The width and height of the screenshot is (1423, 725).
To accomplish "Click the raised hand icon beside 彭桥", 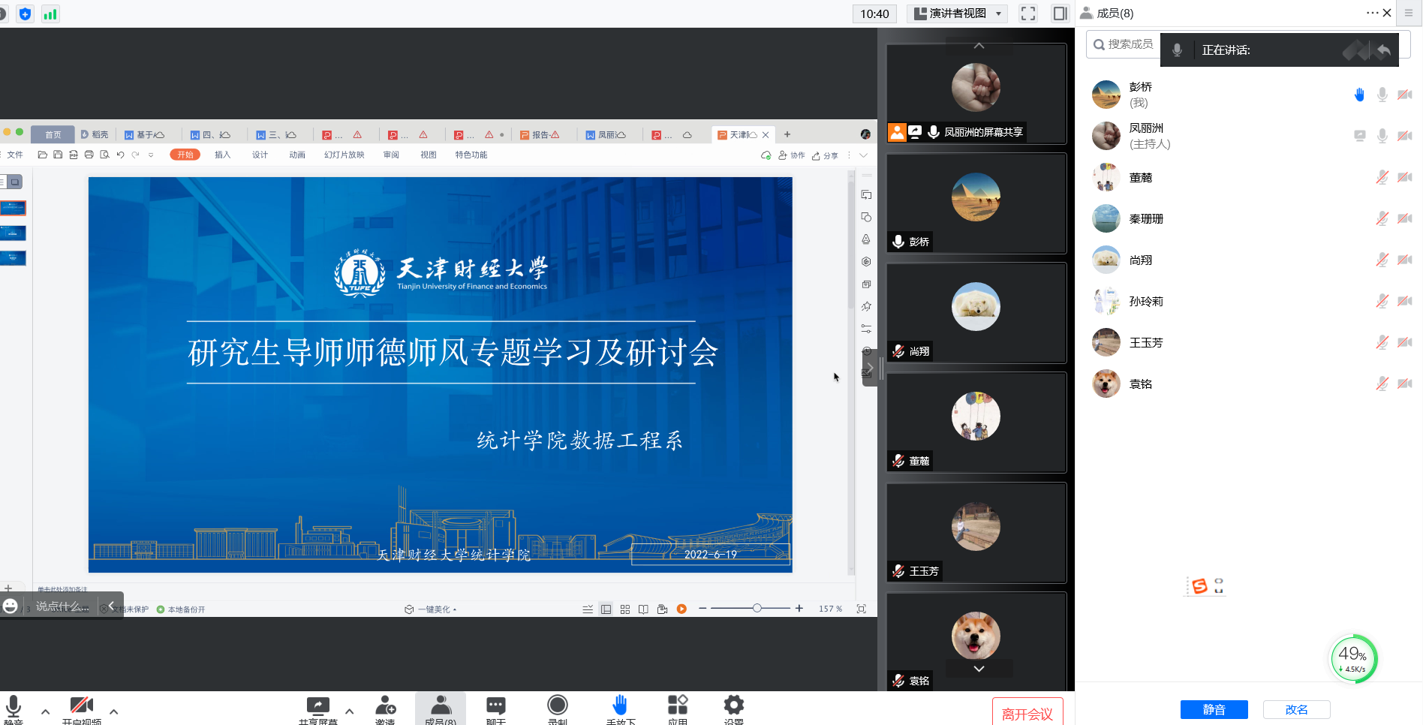I will pos(1359,95).
